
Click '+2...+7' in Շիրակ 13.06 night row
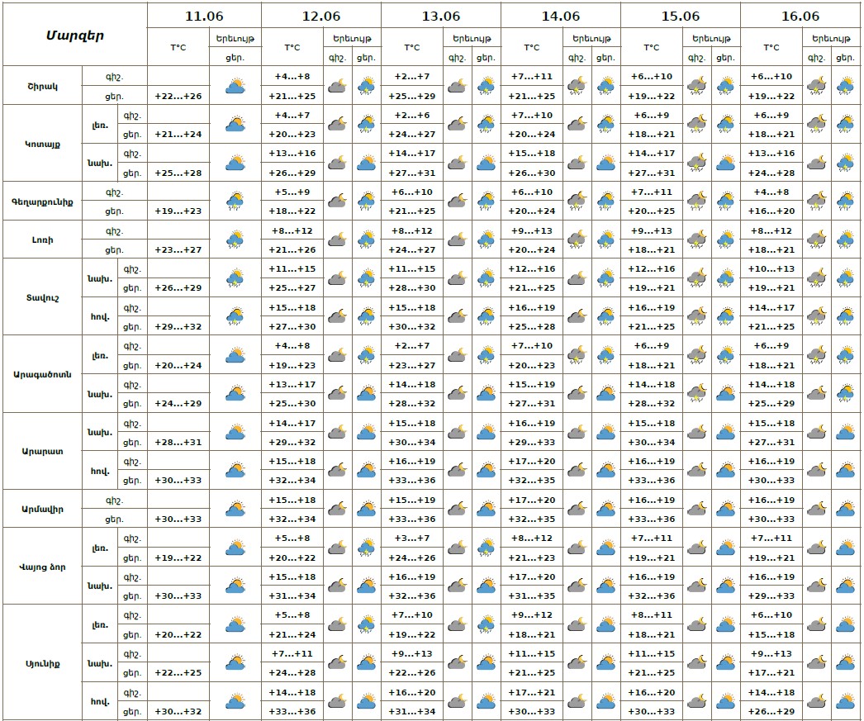(x=411, y=77)
